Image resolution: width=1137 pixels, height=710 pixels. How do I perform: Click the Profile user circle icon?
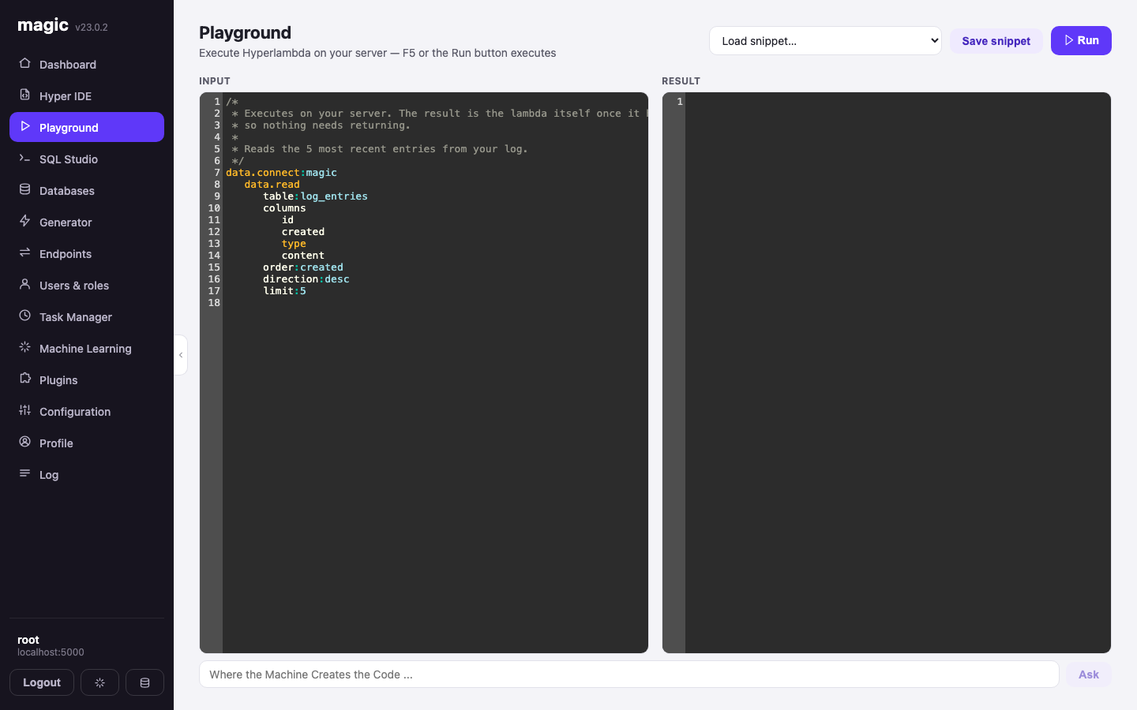pos(24,442)
